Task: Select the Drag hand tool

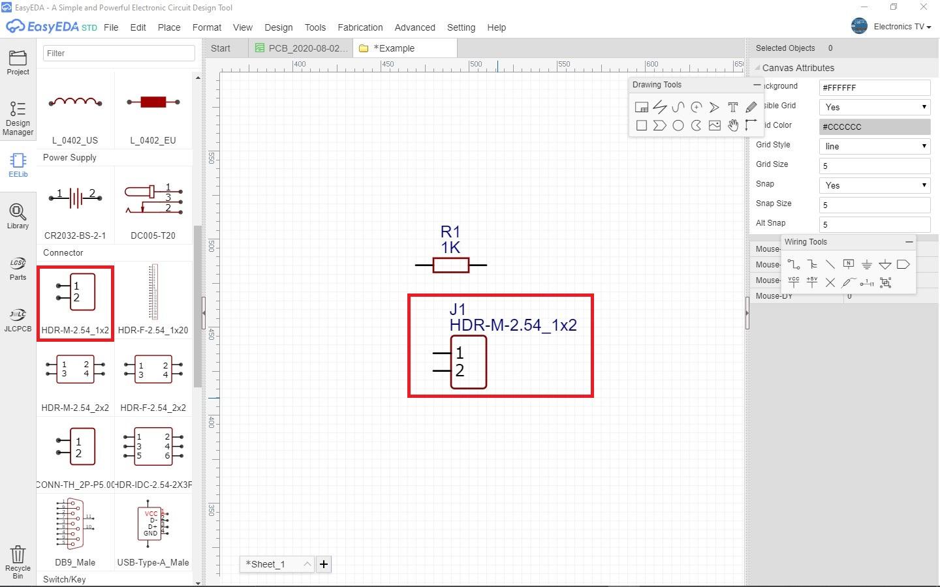Action: 733,125
